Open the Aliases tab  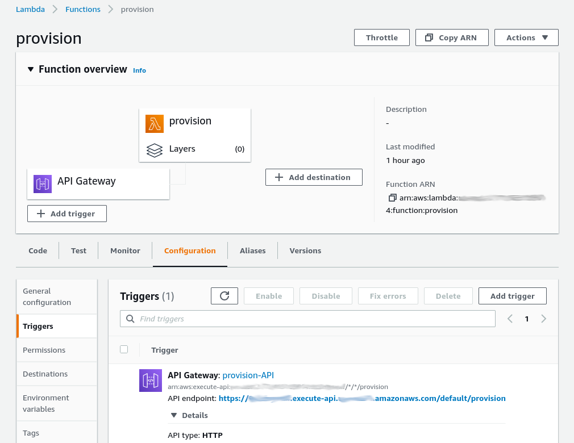pyautogui.click(x=252, y=250)
